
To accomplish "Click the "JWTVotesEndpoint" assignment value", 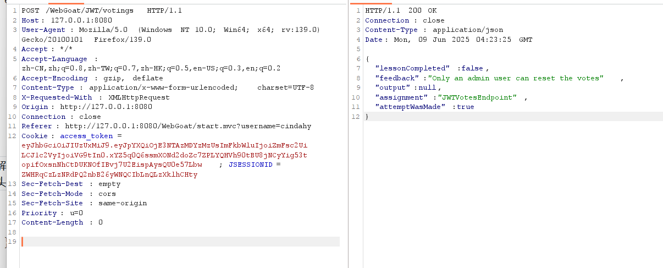I will point(477,97).
